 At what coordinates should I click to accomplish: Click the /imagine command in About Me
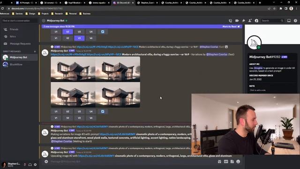click(258, 68)
